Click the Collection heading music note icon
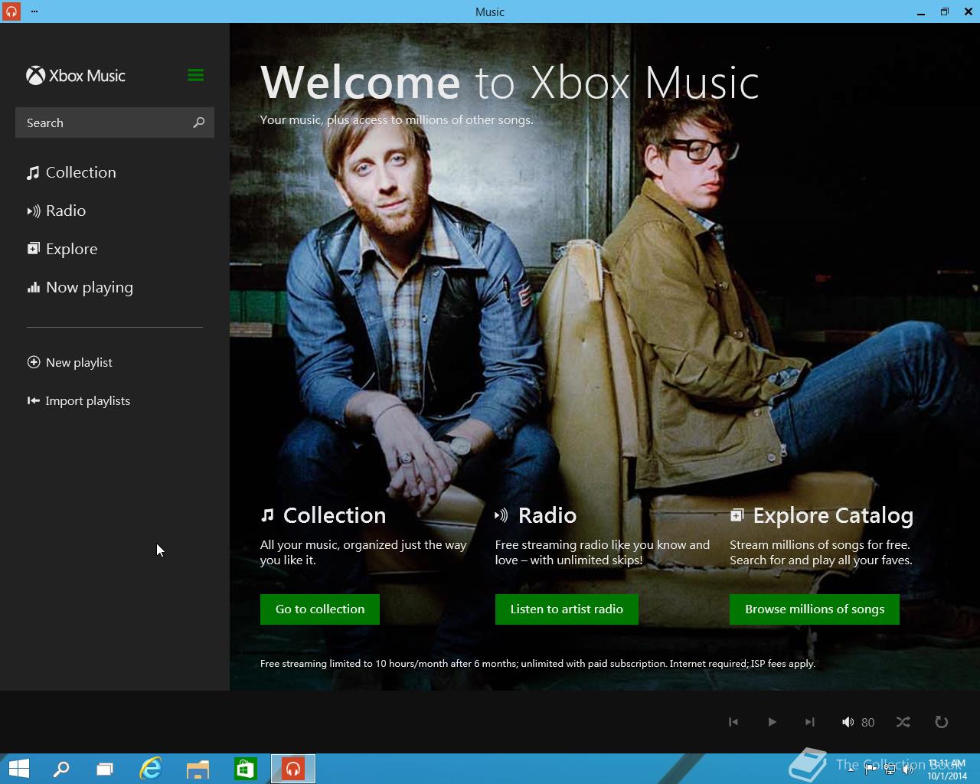Viewport: 980px width, 784px height. tap(267, 515)
